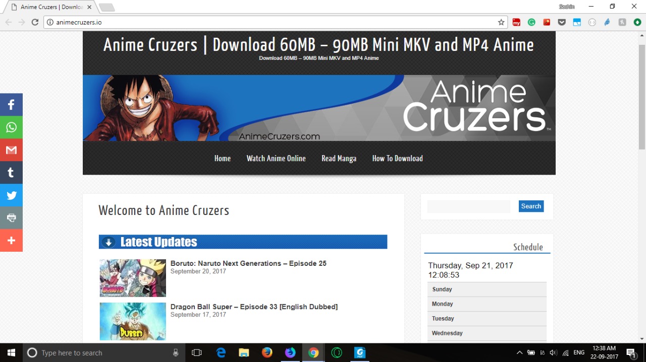Open Task View on the taskbar
The image size is (646, 362).
pyautogui.click(x=197, y=352)
